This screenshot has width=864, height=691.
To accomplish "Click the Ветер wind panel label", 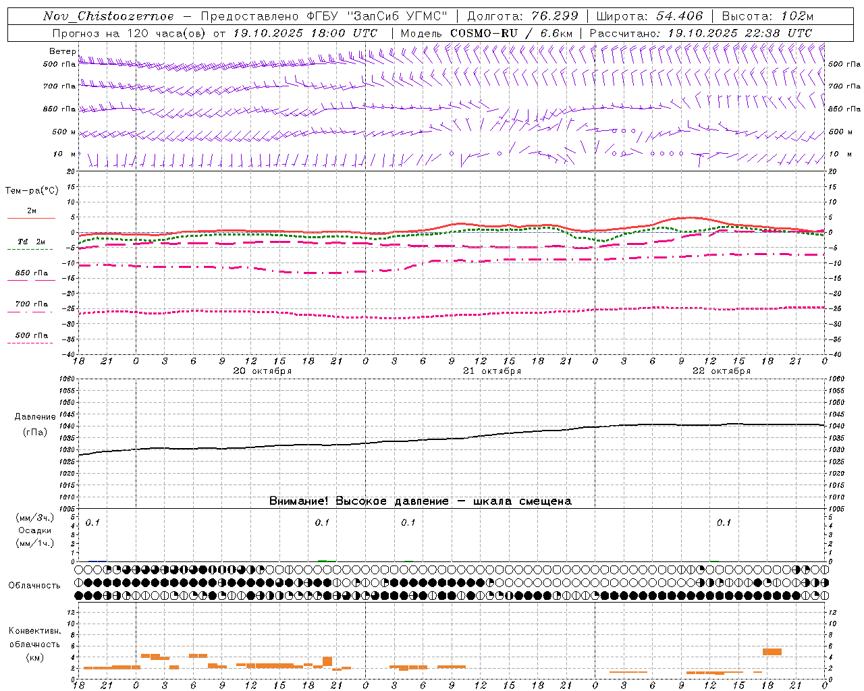I will [x=63, y=51].
